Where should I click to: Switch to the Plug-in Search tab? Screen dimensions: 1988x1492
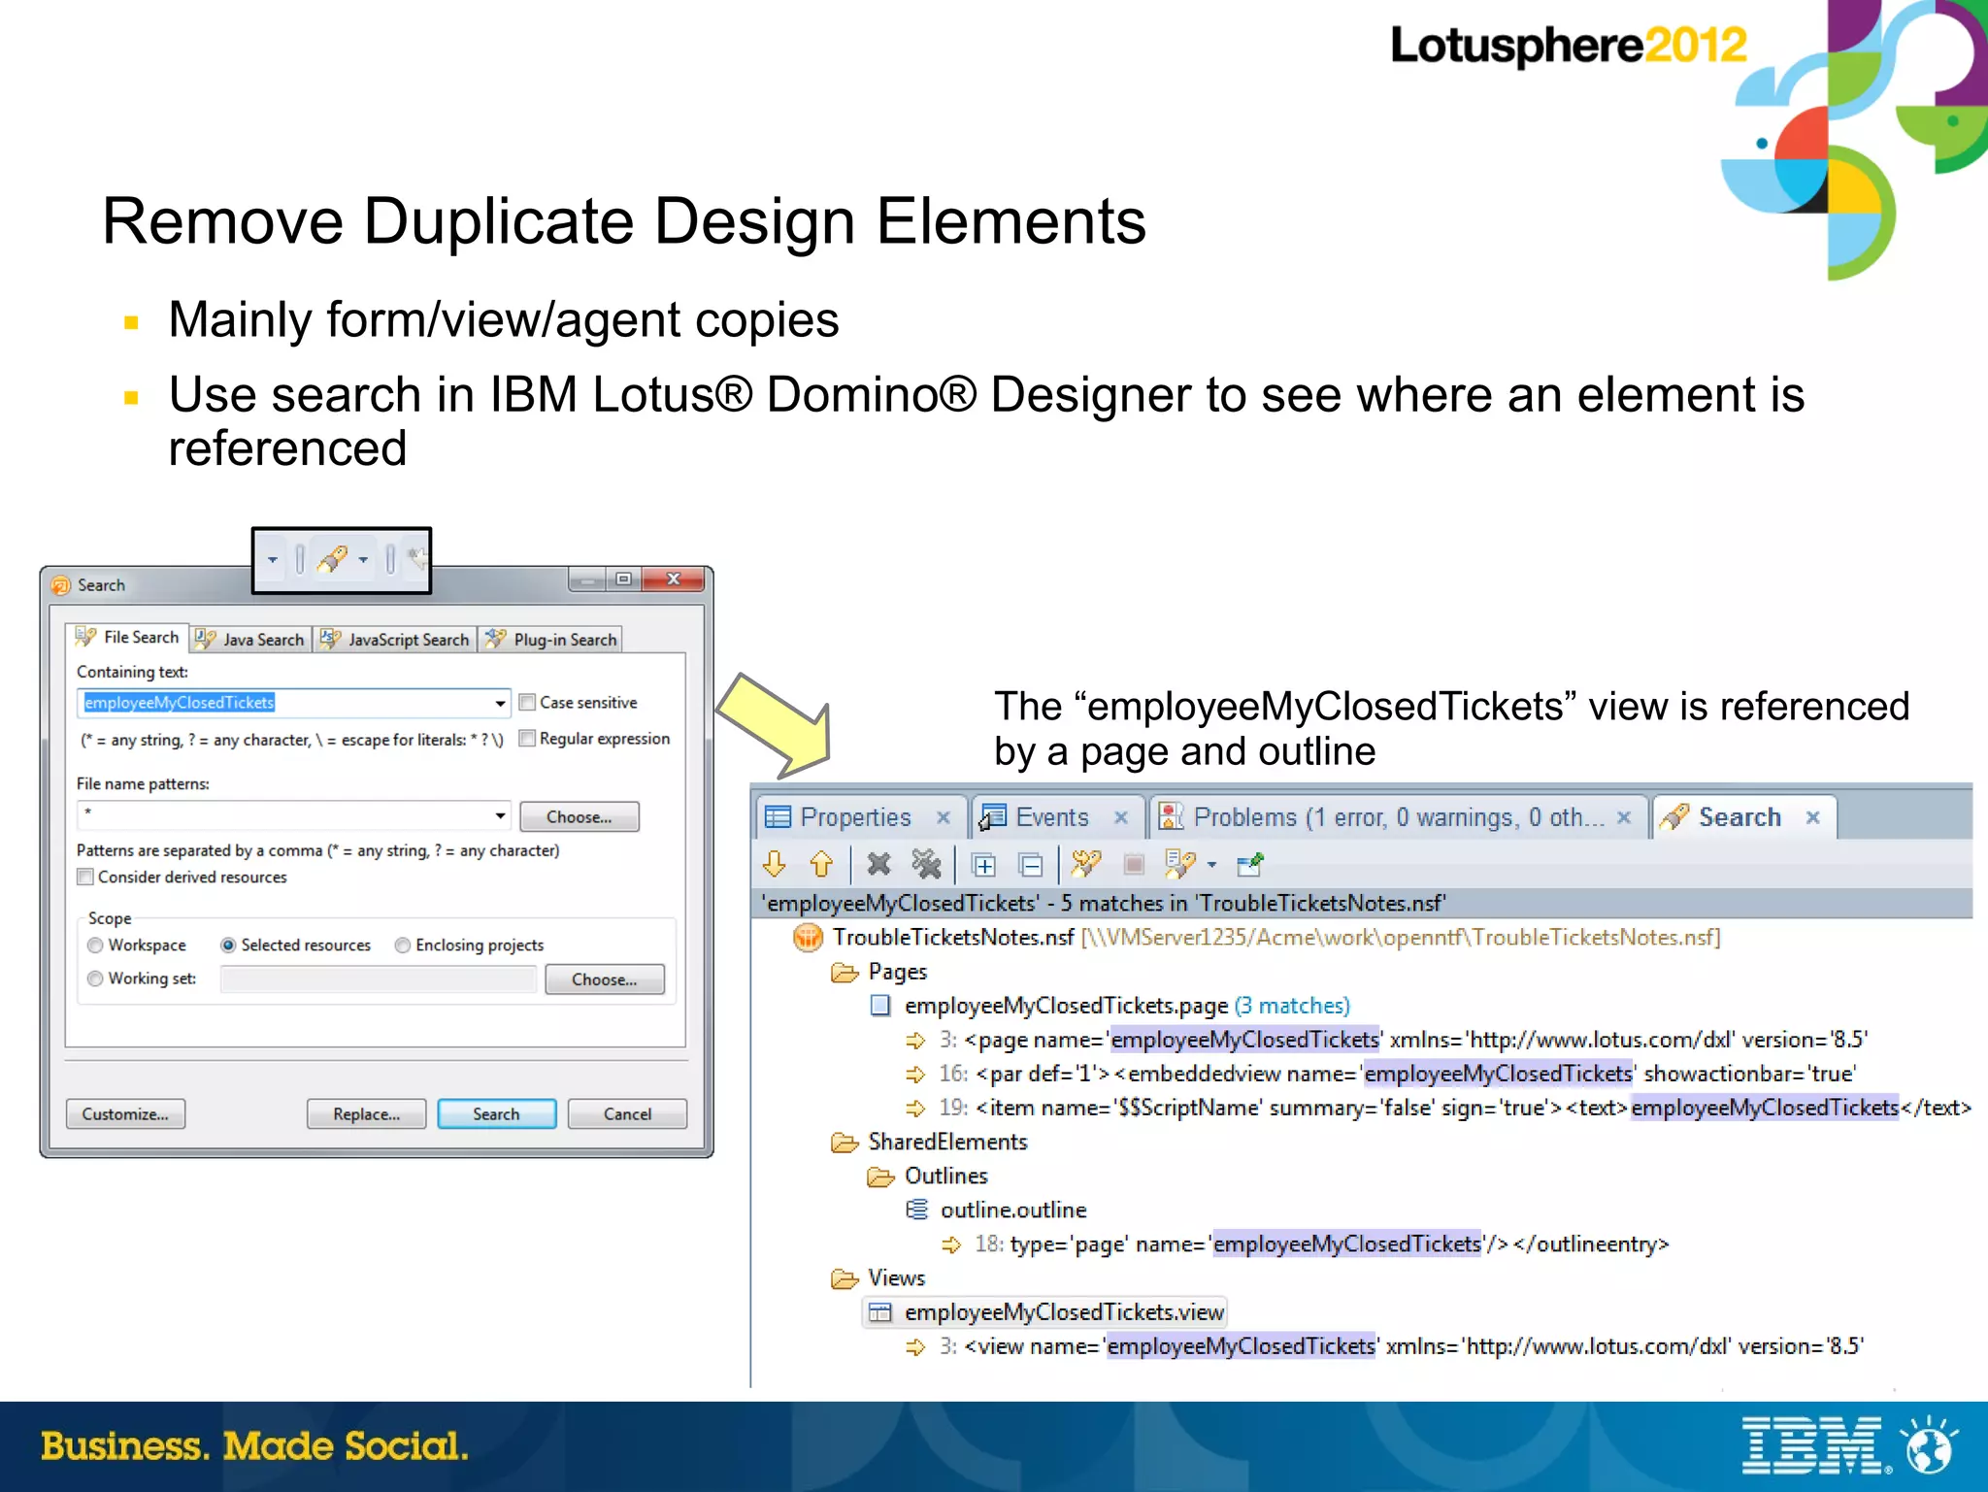pyautogui.click(x=550, y=640)
